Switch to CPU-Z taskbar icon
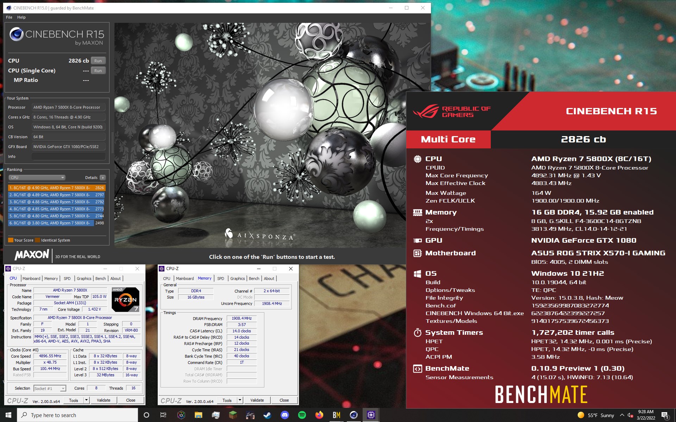Viewport: 676px width, 422px height. pyautogui.click(x=371, y=415)
